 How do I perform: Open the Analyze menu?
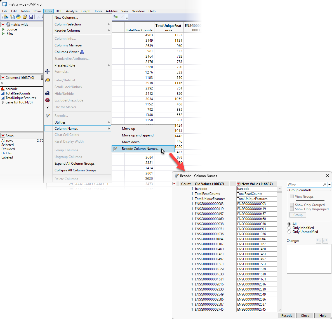pos(72,11)
